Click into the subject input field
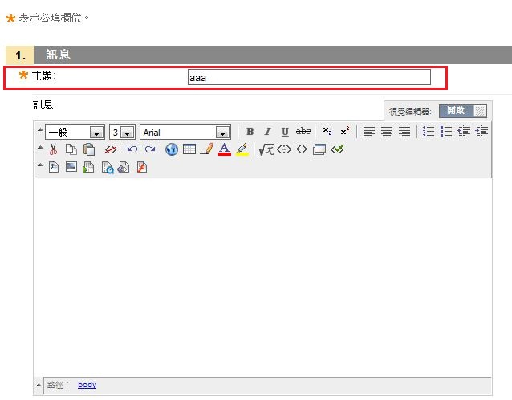 coord(308,77)
